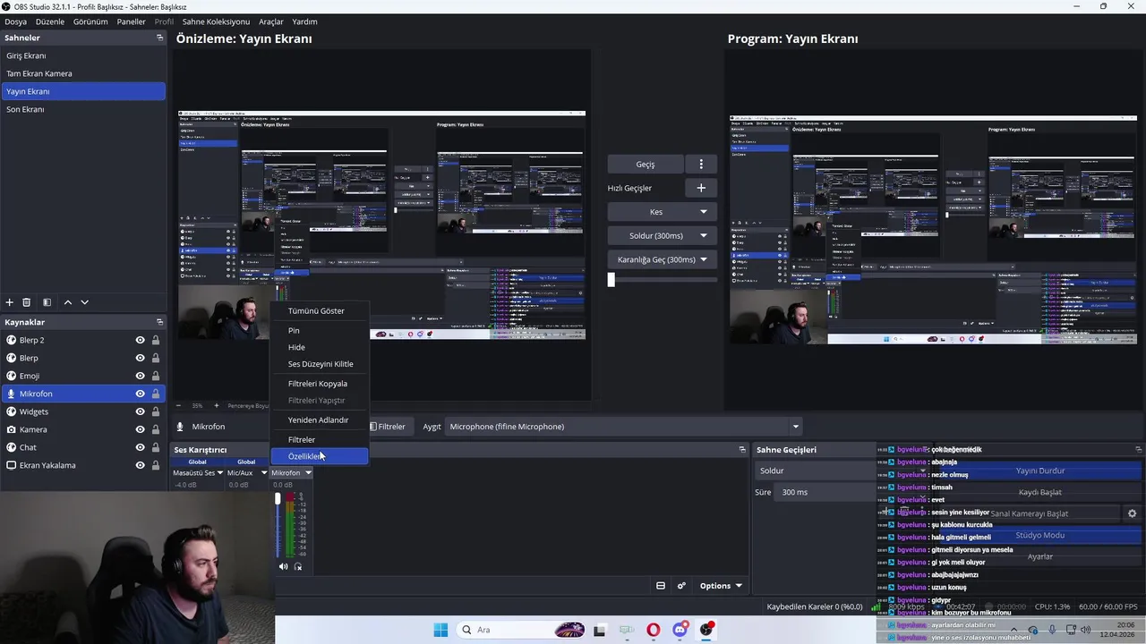Open the Paneller menu
Viewport: 1146px width, 644px height.
tap(131, 21)
